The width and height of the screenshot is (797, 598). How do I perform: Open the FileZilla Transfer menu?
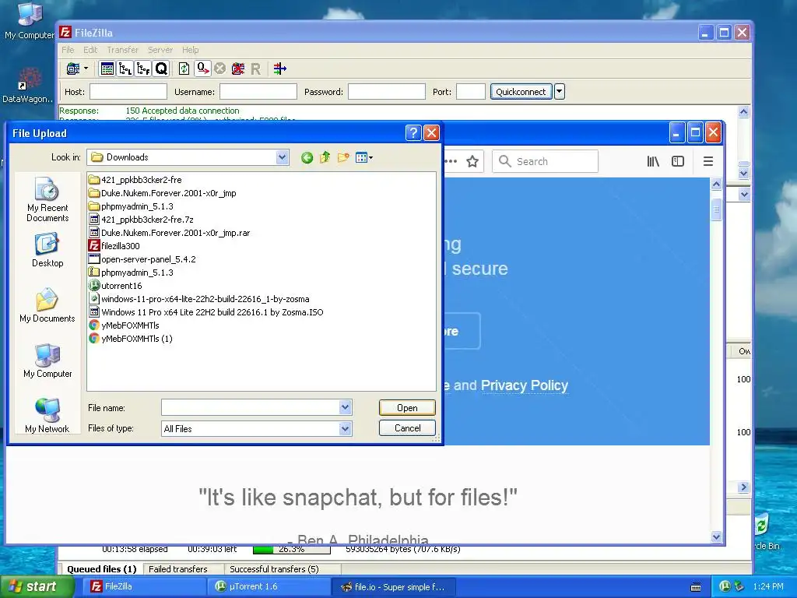point(122,50)
